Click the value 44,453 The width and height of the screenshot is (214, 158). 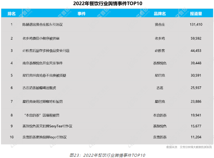click(x=196, y=51)
